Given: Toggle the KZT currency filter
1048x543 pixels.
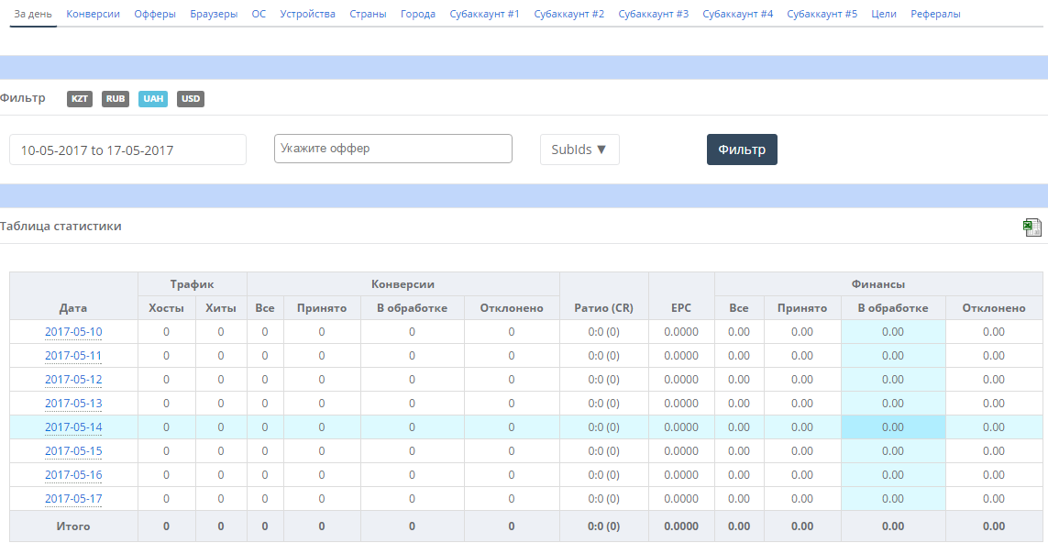Looking at the screenshot, I should [x=80, y=99].
